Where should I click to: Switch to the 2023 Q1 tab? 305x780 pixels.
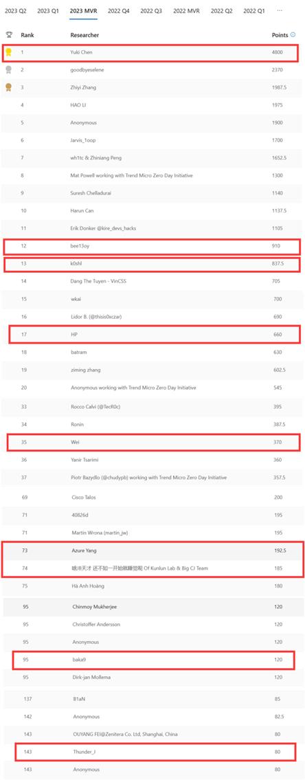(x=48, y=10)
